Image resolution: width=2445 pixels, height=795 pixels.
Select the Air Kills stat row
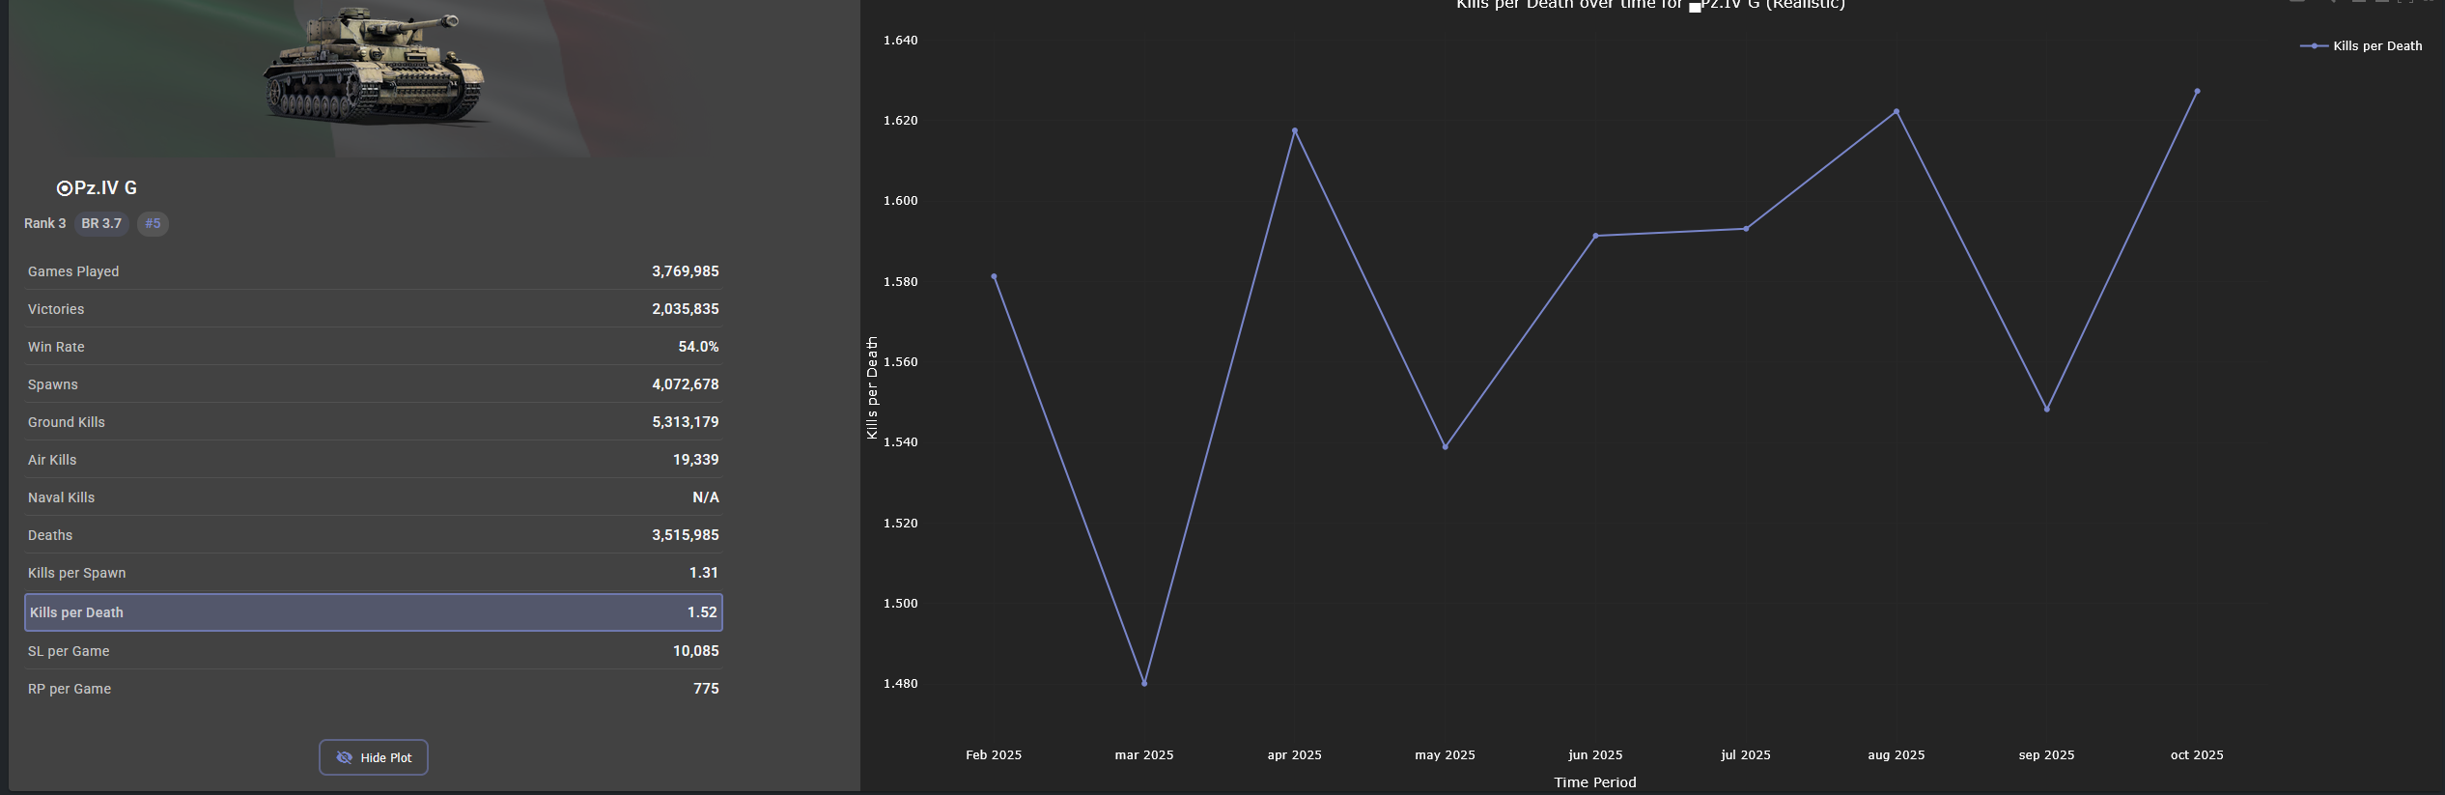373,460
